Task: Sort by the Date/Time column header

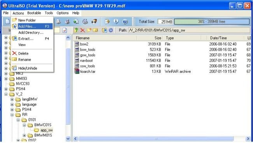Action: 226,38
